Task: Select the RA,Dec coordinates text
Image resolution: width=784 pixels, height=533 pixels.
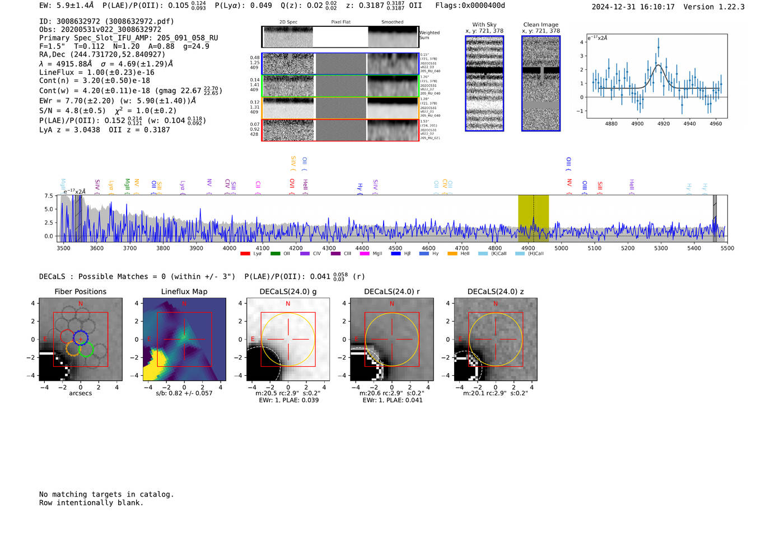Action: coord(102,54)
